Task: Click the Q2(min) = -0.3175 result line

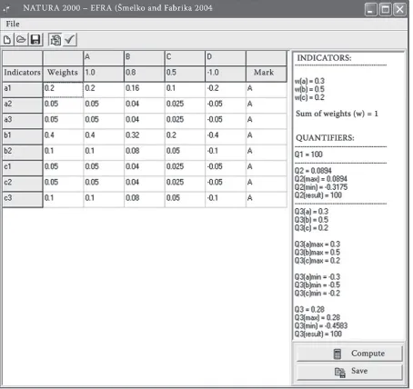Action: point(321,187)
